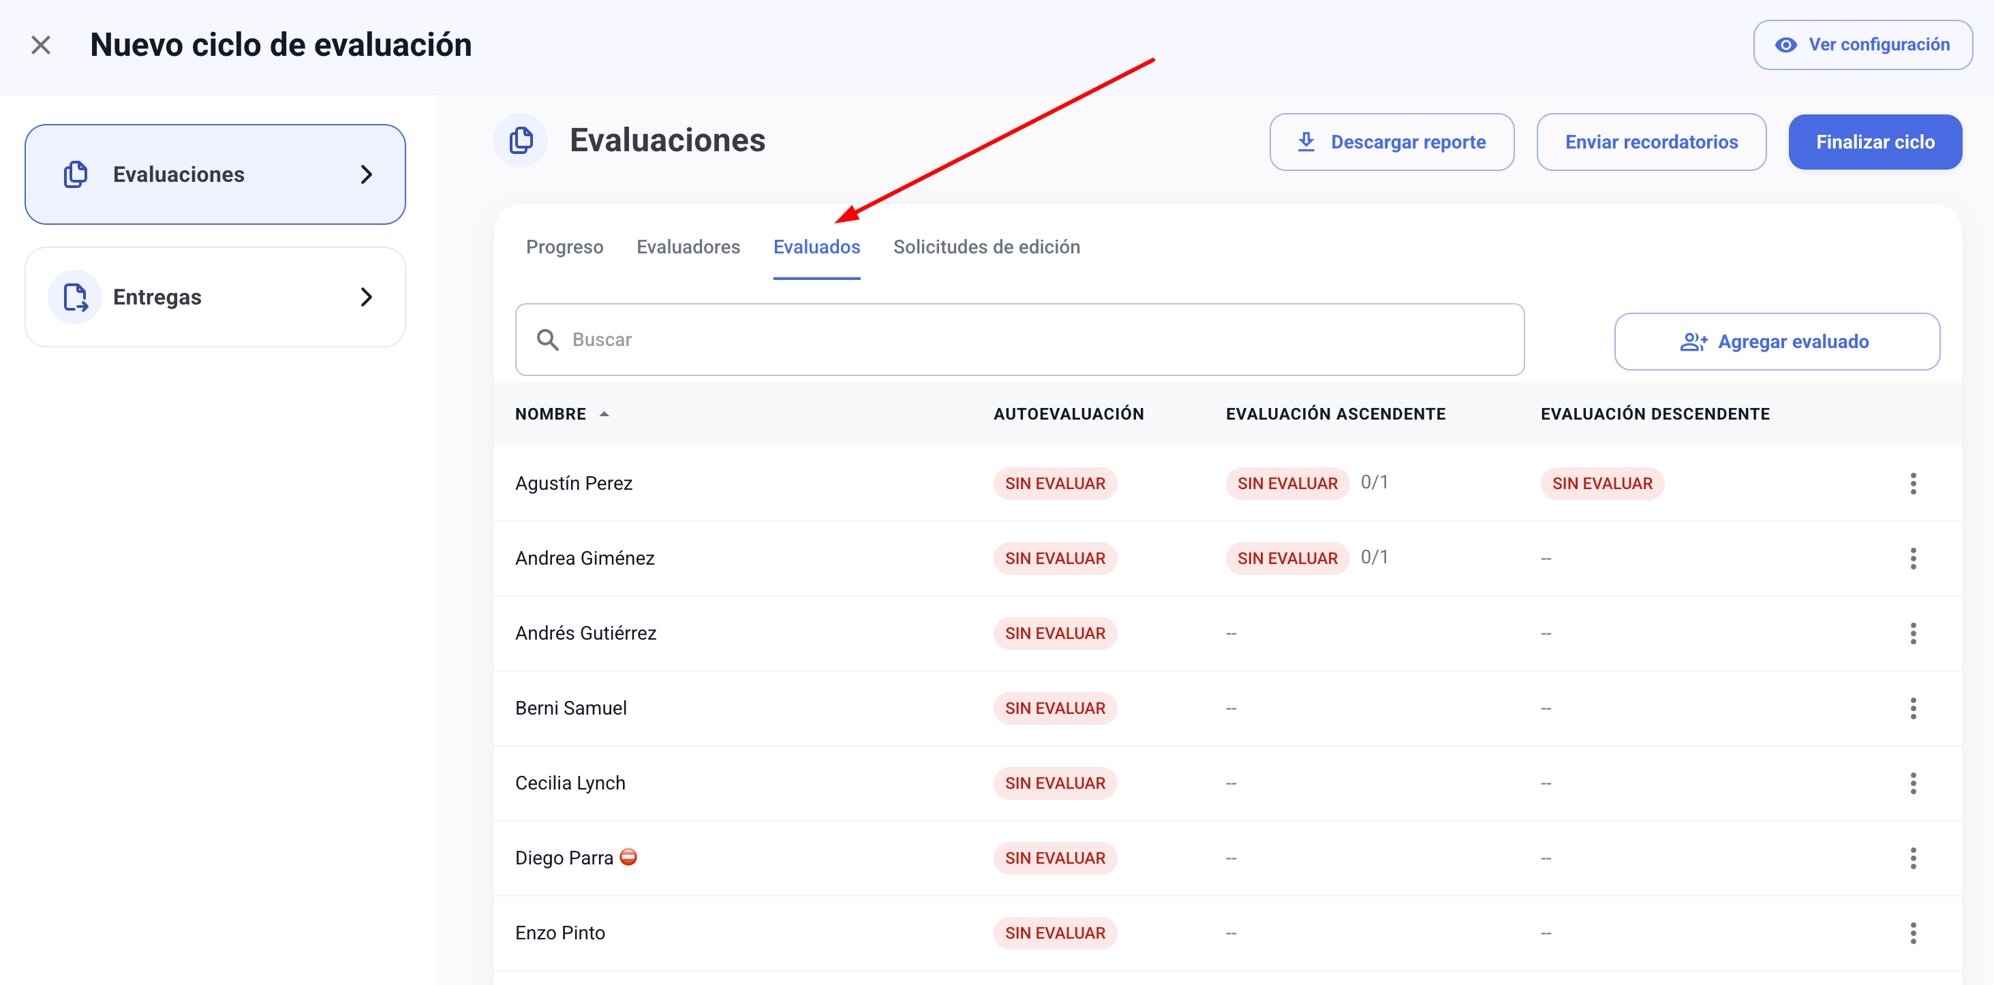The height and width of the screenshot is (985, 1994).
Task: Click the Evaluaciones header documents icon
Action: point(521,141)
